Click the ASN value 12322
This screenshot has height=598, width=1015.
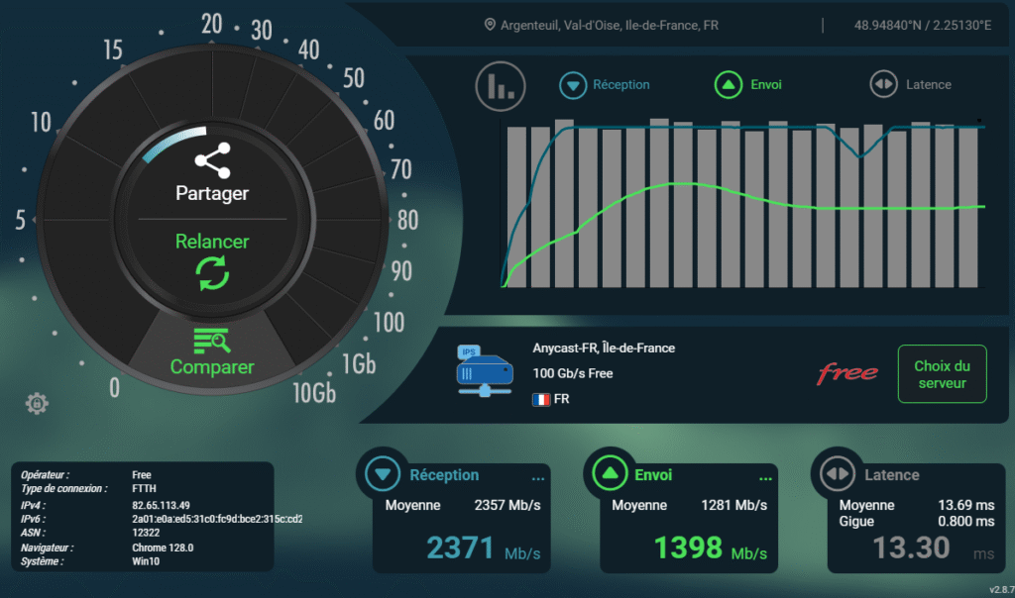pos(146,533)
